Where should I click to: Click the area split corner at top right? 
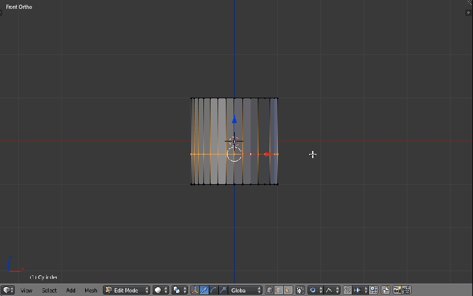click(469, 2)
